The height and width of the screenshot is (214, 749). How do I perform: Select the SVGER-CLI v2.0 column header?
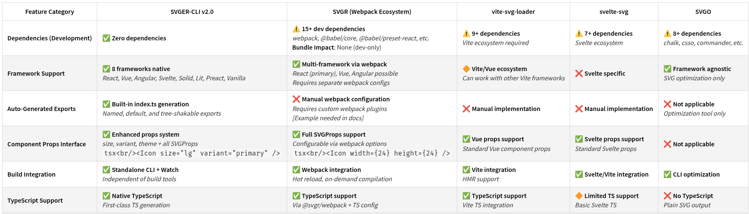point(192,12)
